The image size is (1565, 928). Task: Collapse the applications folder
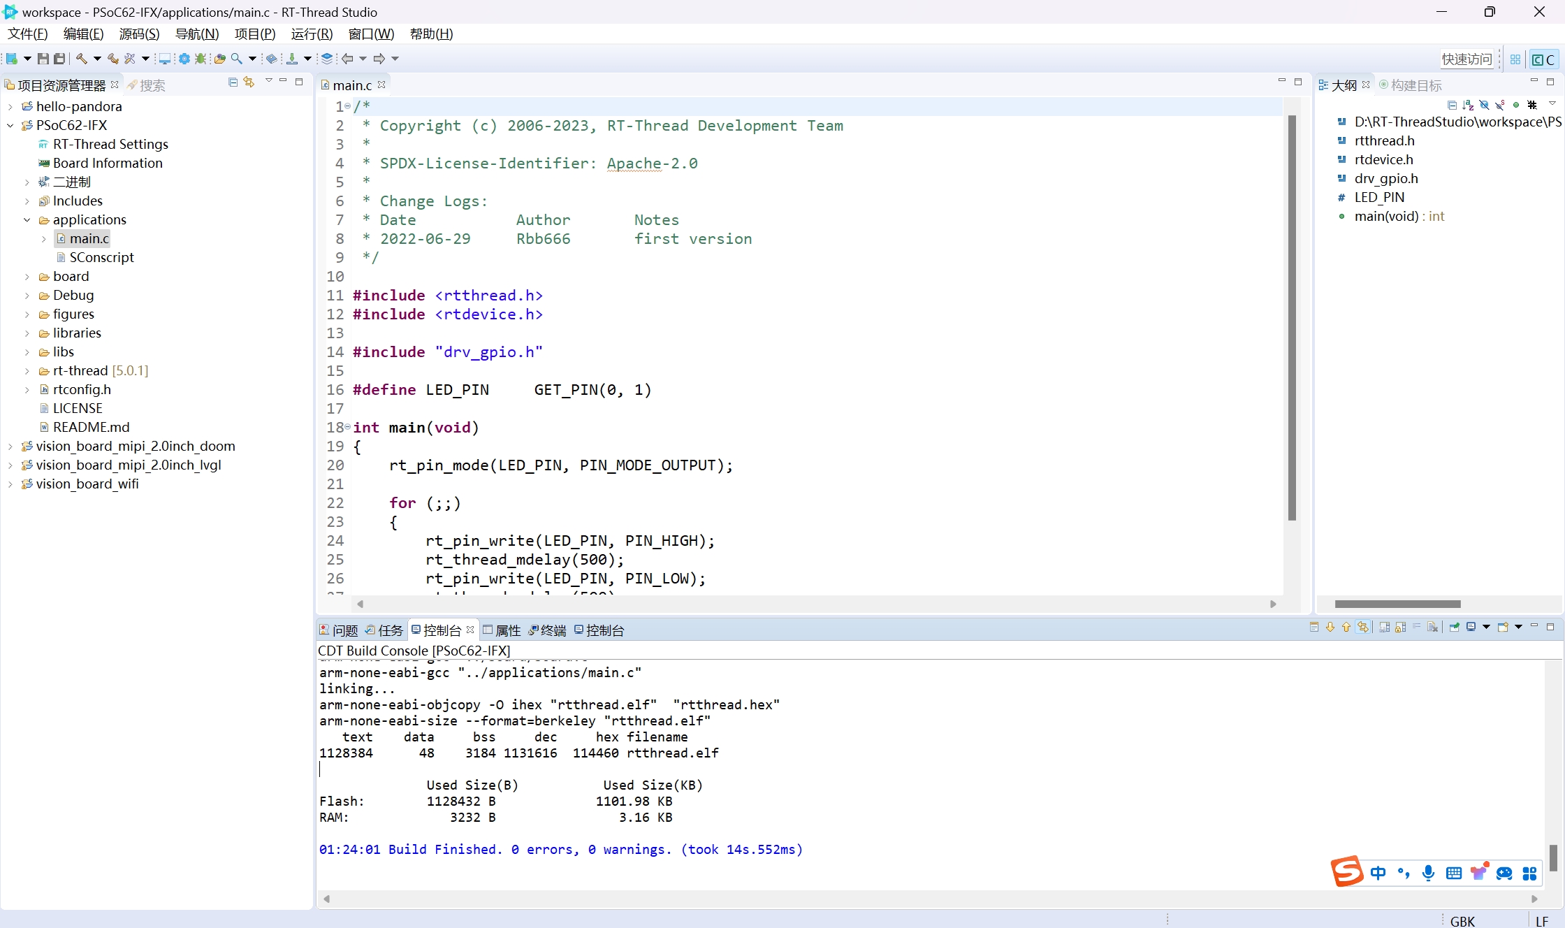click(x=27, y=220)
